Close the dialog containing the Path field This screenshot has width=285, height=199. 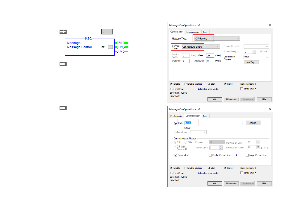pos(270,109)
